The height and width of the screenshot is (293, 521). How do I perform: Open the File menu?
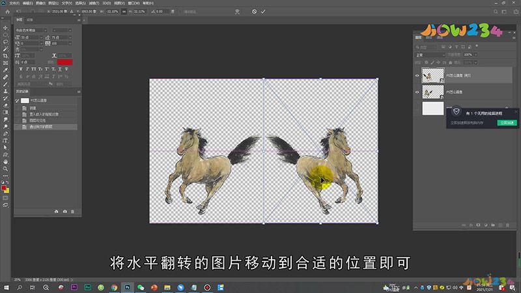pyautogui.click(x=14, y=3)
